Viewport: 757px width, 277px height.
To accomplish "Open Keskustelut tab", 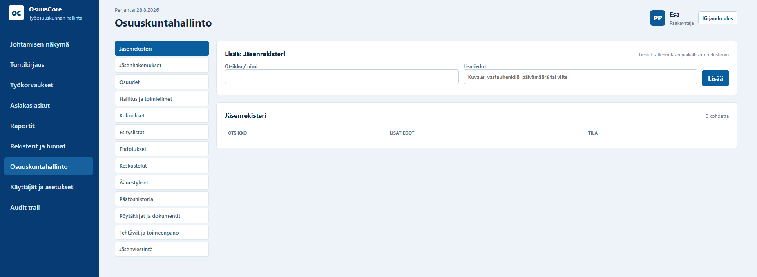I will [x=162, y=166].
